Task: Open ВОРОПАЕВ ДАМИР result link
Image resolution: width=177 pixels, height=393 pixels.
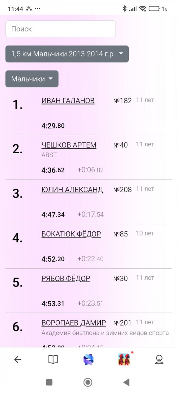Action: tap(74, 323)
